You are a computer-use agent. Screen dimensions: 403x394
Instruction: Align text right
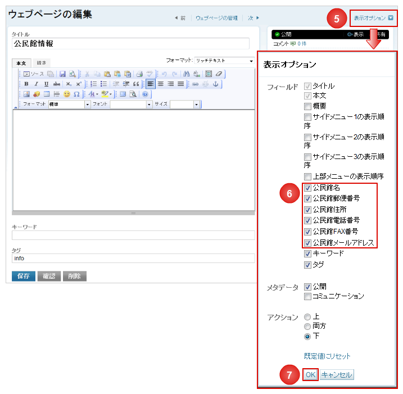pyautogui.click(x=171, y=84)
